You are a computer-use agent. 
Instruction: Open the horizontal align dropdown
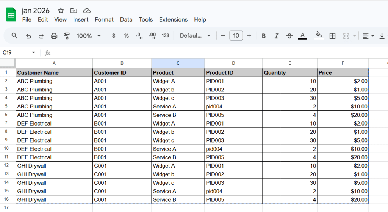[368, 36]
